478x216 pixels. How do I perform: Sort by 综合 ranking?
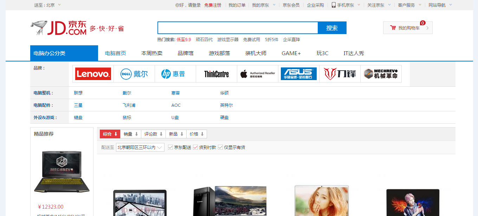[x=110, y=134]
